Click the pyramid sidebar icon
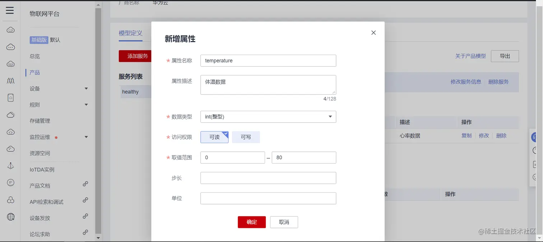 [x=10, y=166]
